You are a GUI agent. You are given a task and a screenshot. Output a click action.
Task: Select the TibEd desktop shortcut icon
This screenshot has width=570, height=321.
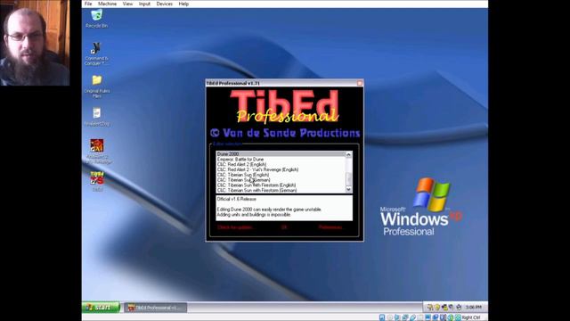point(97,181)
